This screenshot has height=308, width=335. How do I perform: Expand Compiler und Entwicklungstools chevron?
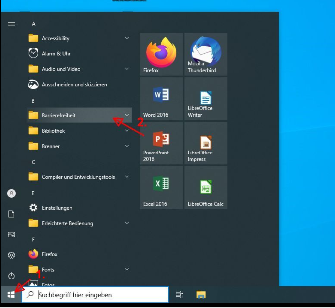[x=127, y=177]
